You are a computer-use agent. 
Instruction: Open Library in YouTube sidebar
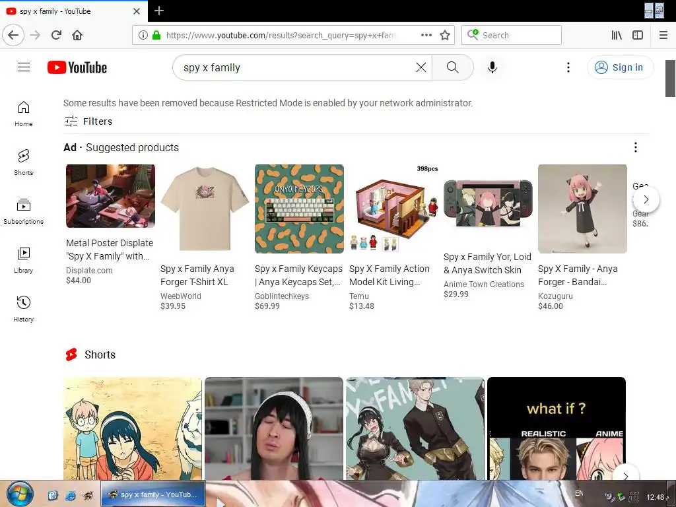pos(23,260)
